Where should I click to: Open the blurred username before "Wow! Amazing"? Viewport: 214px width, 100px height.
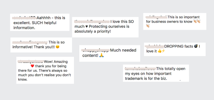point(30,61)
